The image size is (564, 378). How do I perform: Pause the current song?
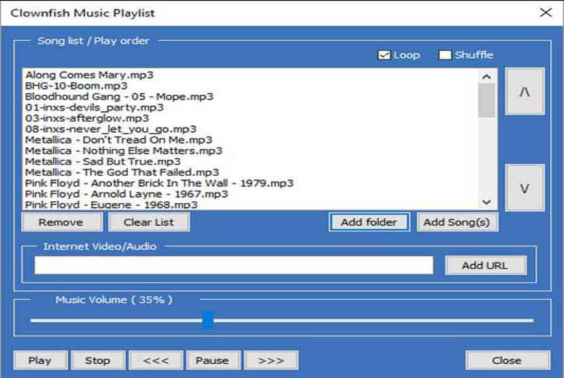212,360
